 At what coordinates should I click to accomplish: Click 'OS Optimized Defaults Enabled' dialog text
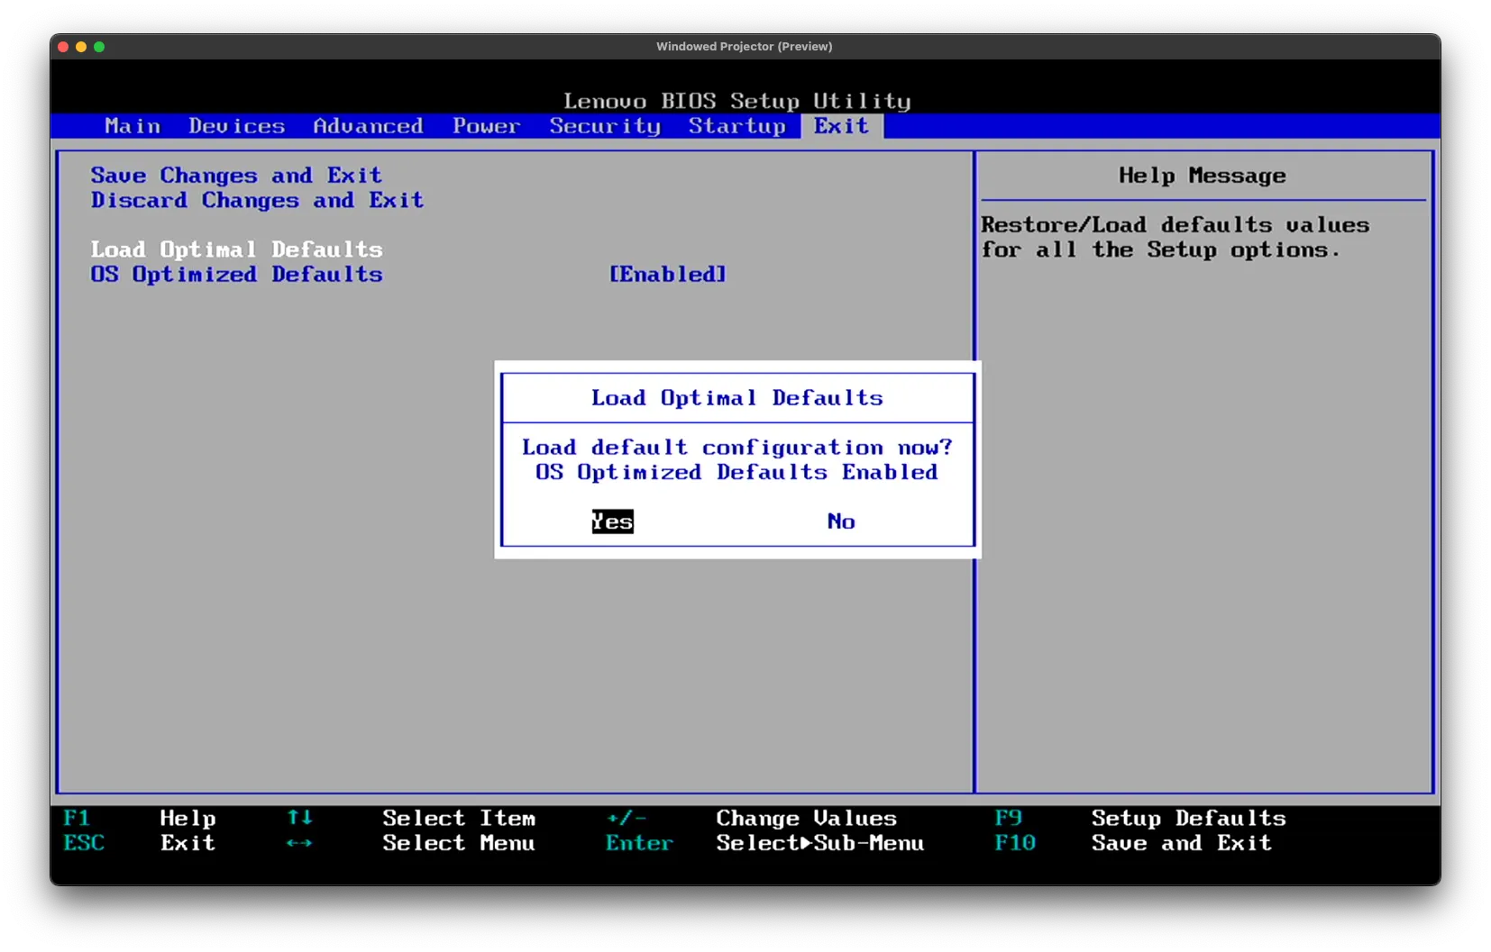[x=736, y=472]
